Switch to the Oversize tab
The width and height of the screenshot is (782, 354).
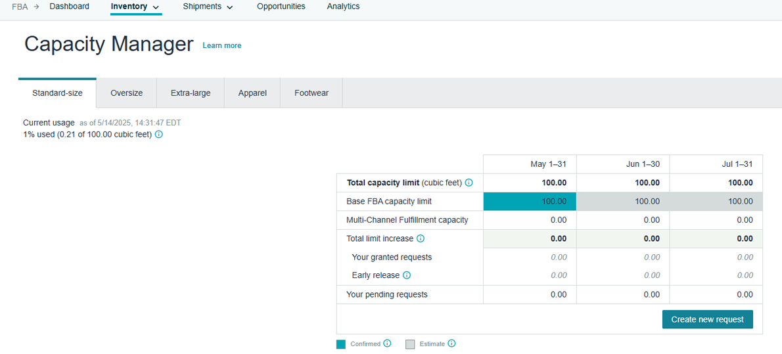pyautogui.click(x=126, y=93)
